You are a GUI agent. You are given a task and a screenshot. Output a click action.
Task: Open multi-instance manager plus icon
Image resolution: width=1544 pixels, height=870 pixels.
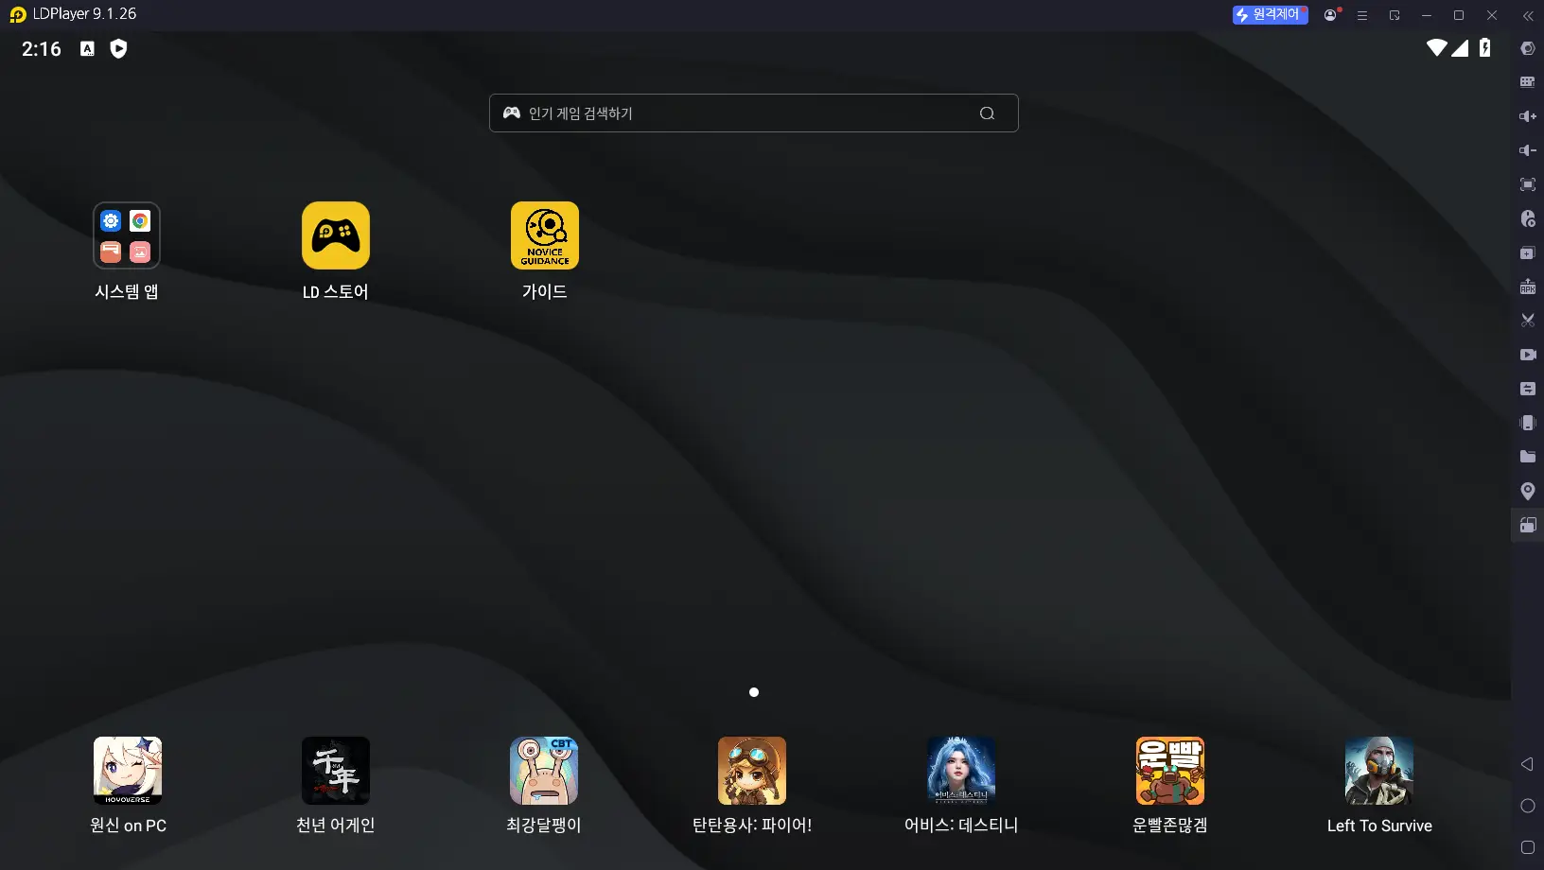point(1528,252)
